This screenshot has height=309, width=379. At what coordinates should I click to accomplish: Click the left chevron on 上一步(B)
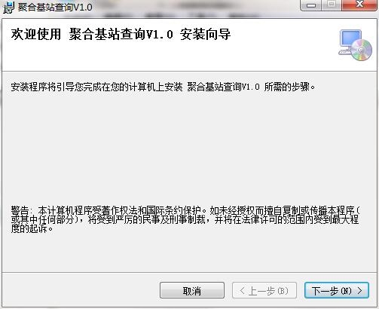[x=242, y=291]
